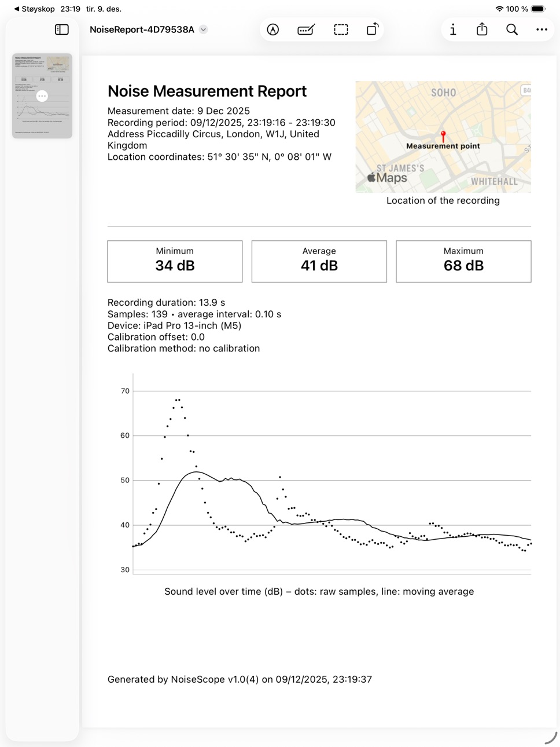Open the thumbnail's ellipsis options button

(x=42, y=96)
